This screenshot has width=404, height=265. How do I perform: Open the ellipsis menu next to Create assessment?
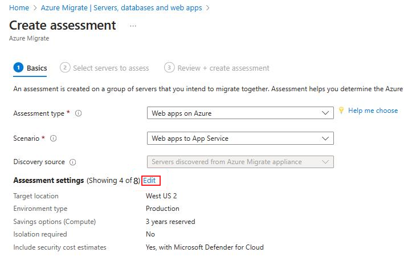[133, 26]
